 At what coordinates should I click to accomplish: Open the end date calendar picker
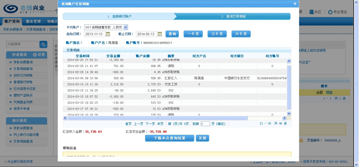tap(160, 34)
